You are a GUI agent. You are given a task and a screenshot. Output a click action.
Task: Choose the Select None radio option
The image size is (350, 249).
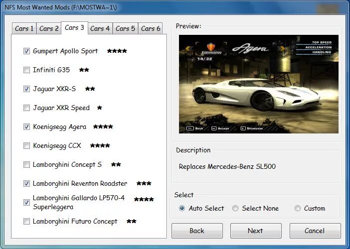coord(235,208)
